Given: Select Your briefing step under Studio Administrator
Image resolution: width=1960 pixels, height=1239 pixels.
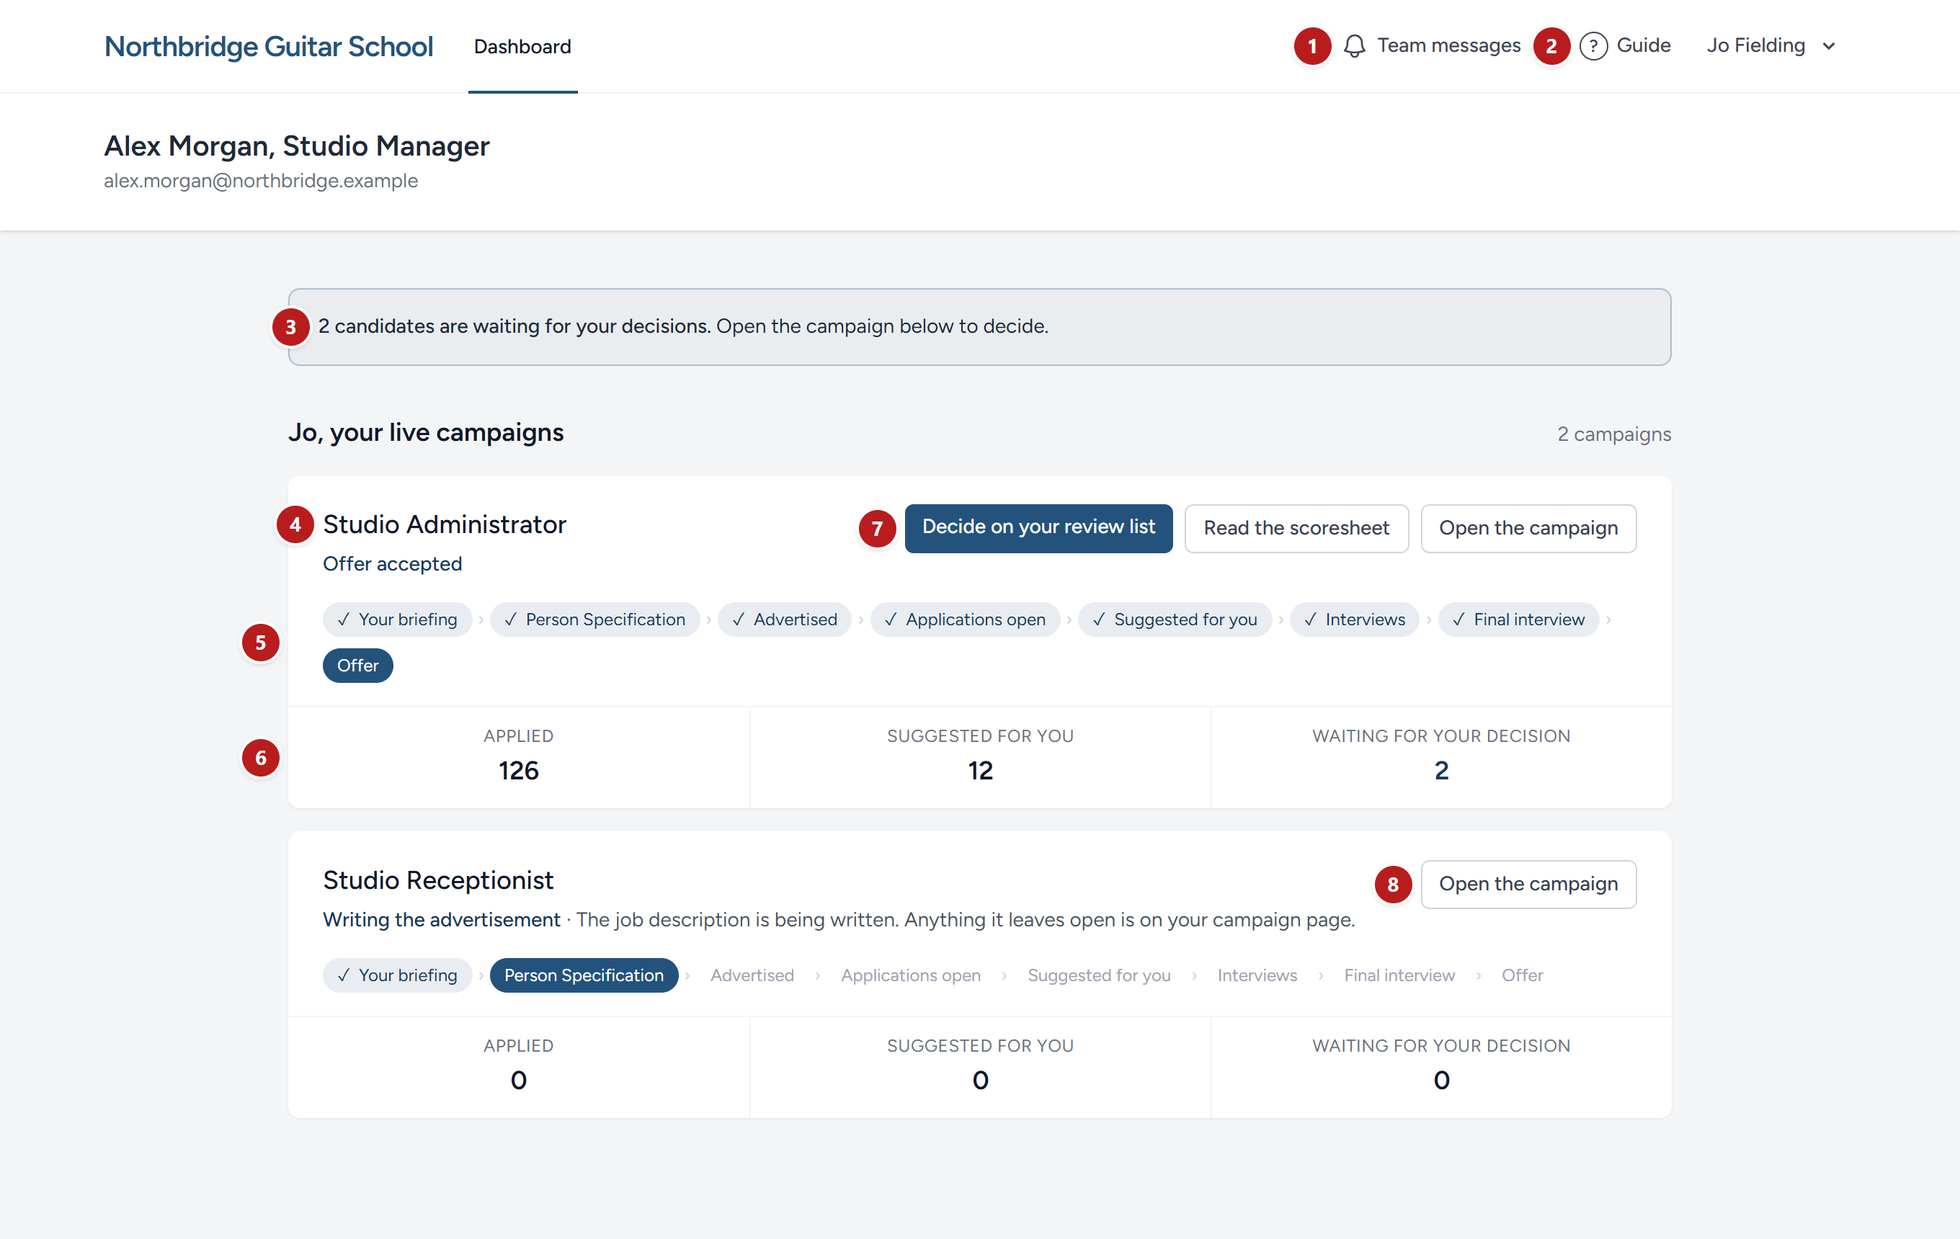Looking at the screenshot, I should (x=397, y=620).
